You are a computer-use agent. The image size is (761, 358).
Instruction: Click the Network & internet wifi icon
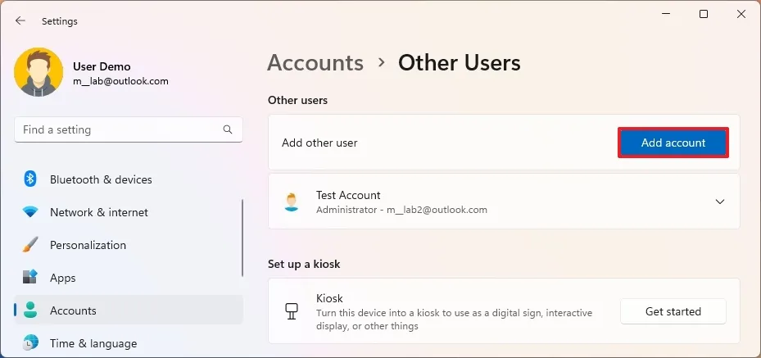click(x=30, y=212)
